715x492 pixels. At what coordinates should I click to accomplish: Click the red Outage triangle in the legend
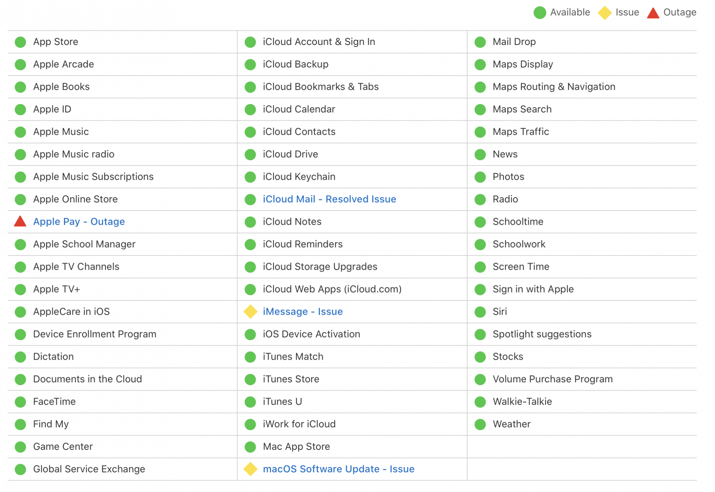(x=653, y=13)
